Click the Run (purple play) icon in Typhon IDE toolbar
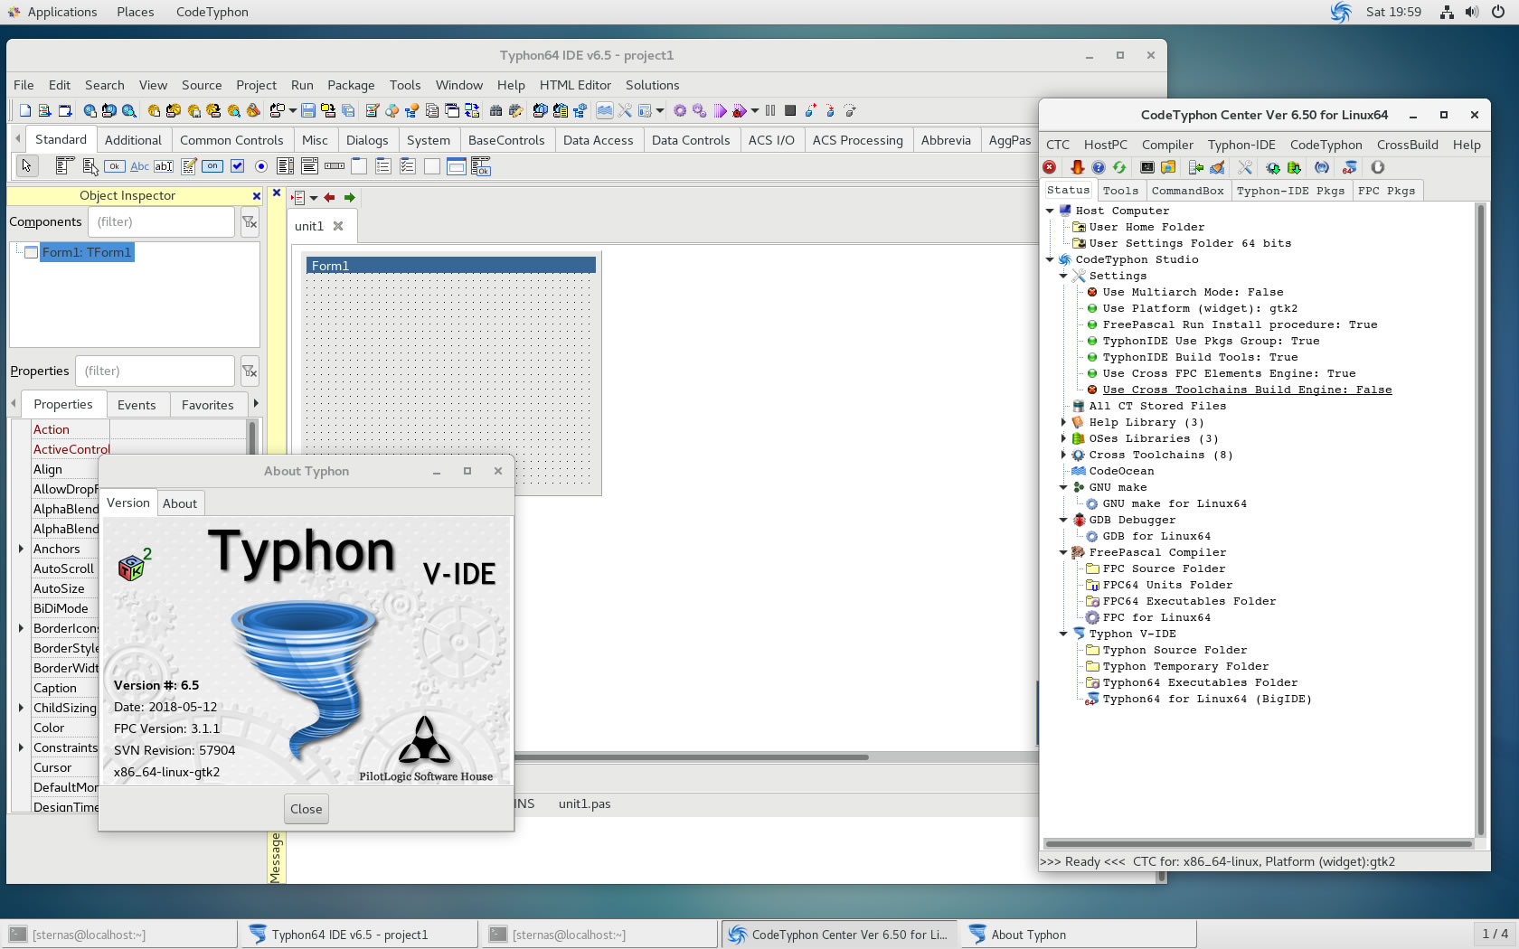Image resolution: width=1519 pixels, height=949 pixels. click(x=720, y=111)
